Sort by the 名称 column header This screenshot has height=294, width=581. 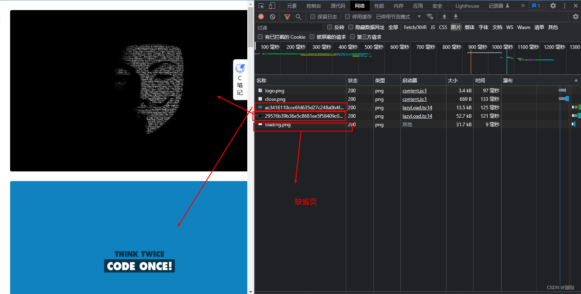tap(300, 80)
